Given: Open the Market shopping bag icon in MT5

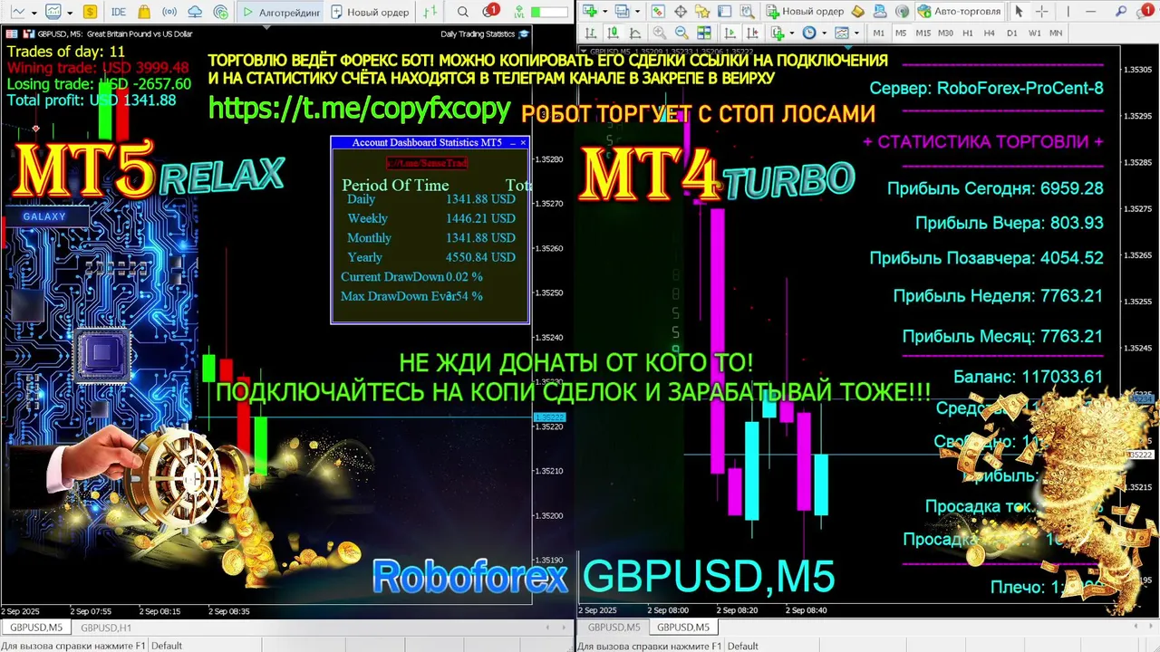Looking at the screenshot, I should point(144,12).
